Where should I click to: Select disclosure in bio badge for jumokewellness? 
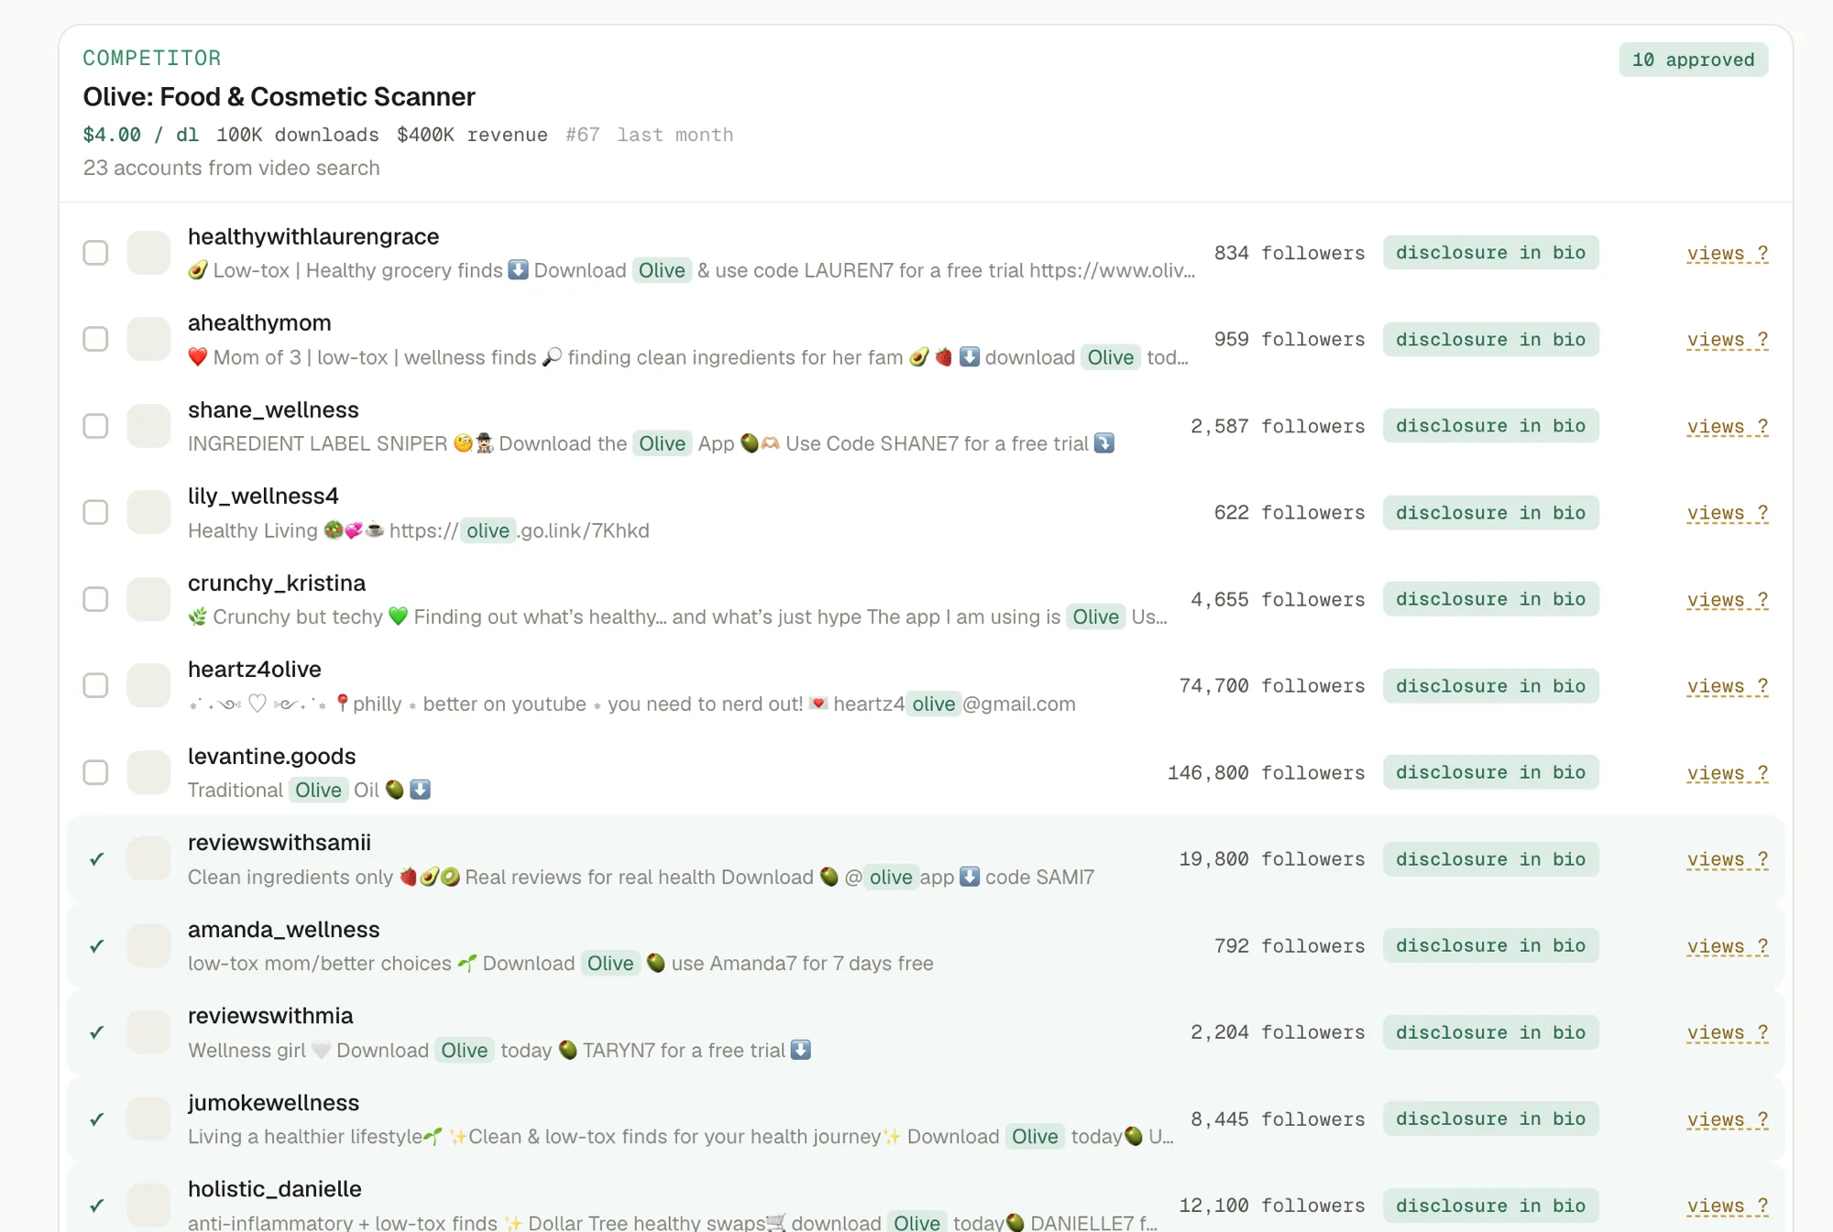(x=1490, y=1118)
